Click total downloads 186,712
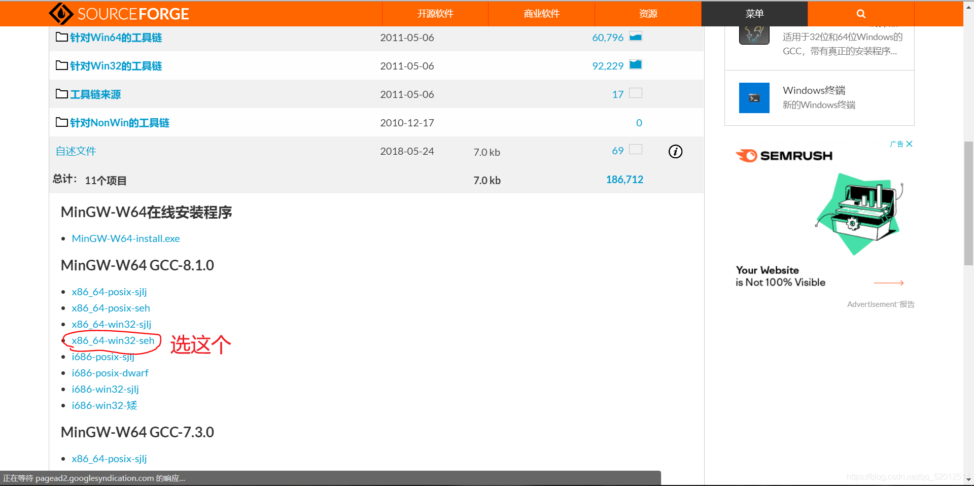 pyautogui.click(x=624, y=180)
